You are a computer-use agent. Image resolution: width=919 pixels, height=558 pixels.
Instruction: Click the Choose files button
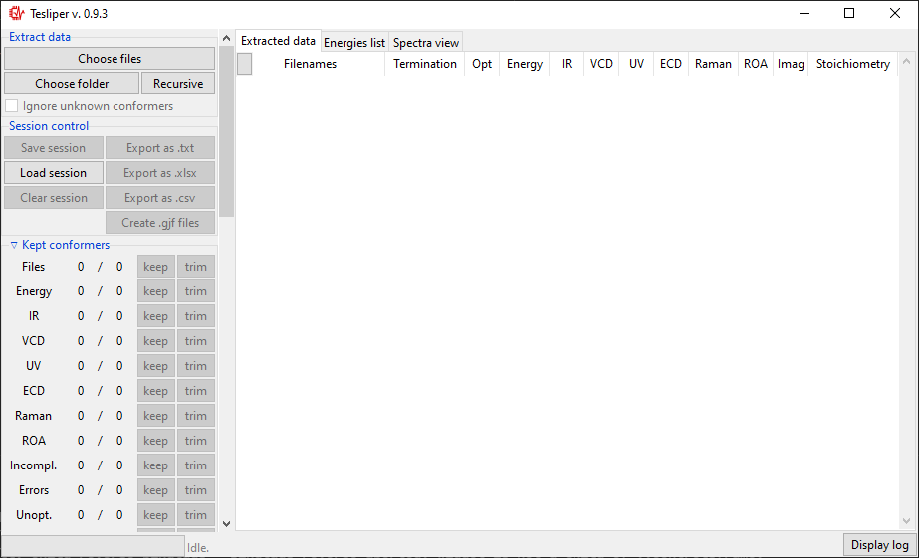(x=110, y=59)
